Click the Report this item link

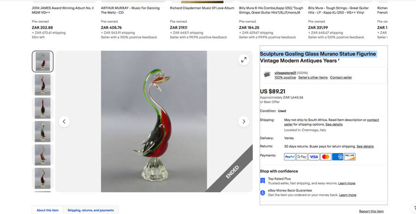[371, 211]
